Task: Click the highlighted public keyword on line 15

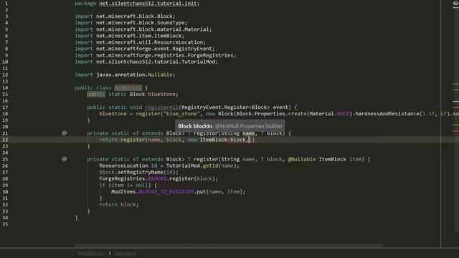Action: point(96,94)
